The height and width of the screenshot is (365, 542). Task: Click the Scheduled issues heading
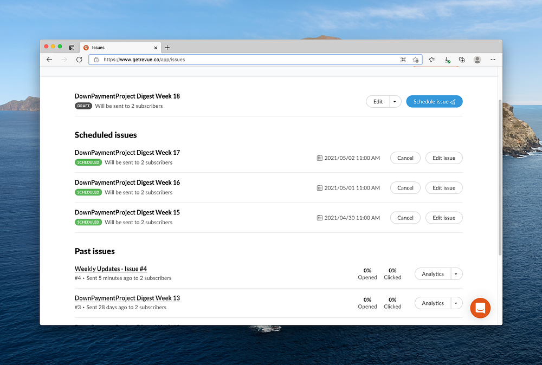pos(106,135)
